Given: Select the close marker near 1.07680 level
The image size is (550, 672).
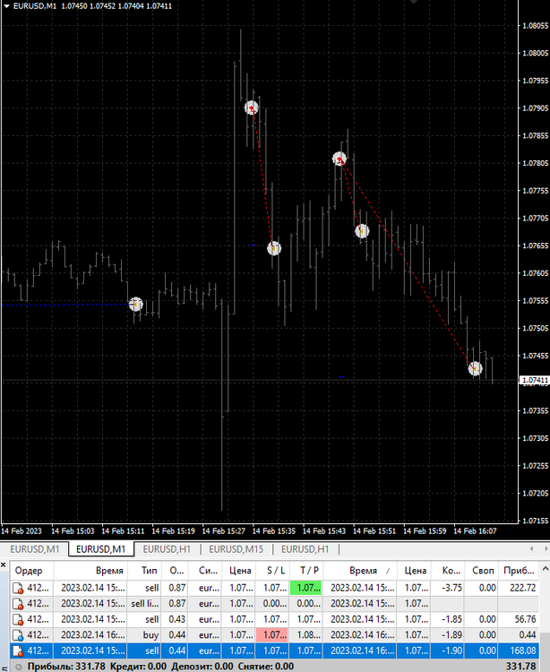Looking at the screenshot, I should 362,231.
